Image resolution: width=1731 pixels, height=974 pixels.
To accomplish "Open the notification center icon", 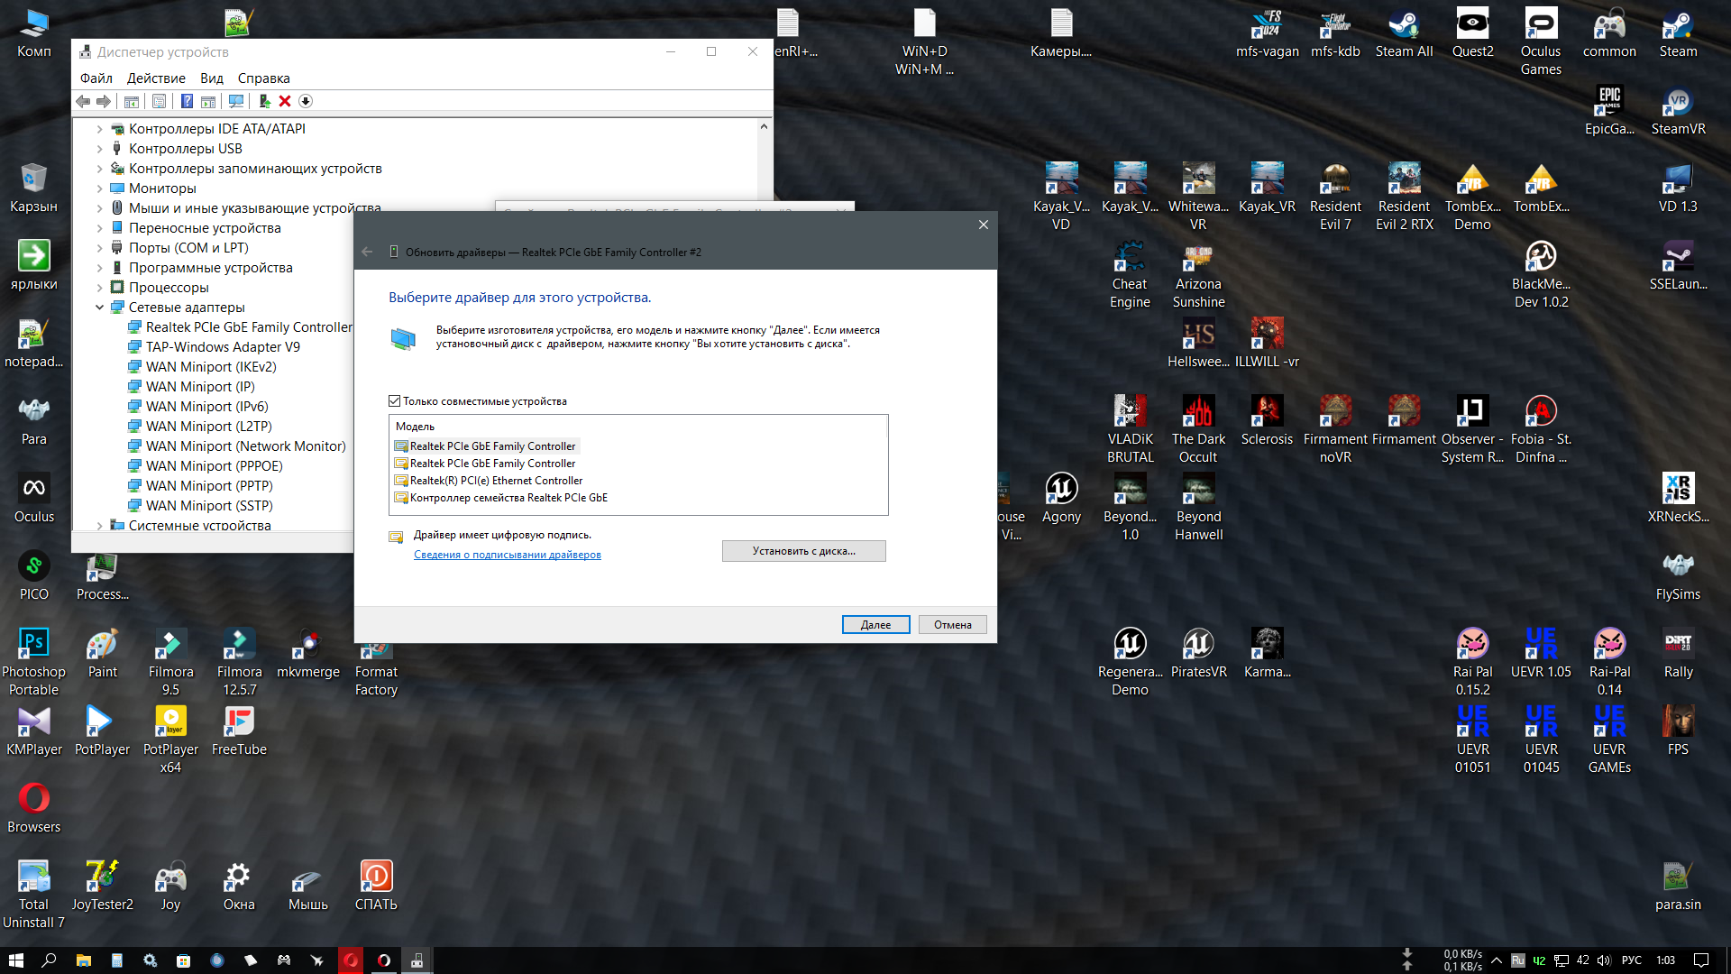I will [1701, 960].
